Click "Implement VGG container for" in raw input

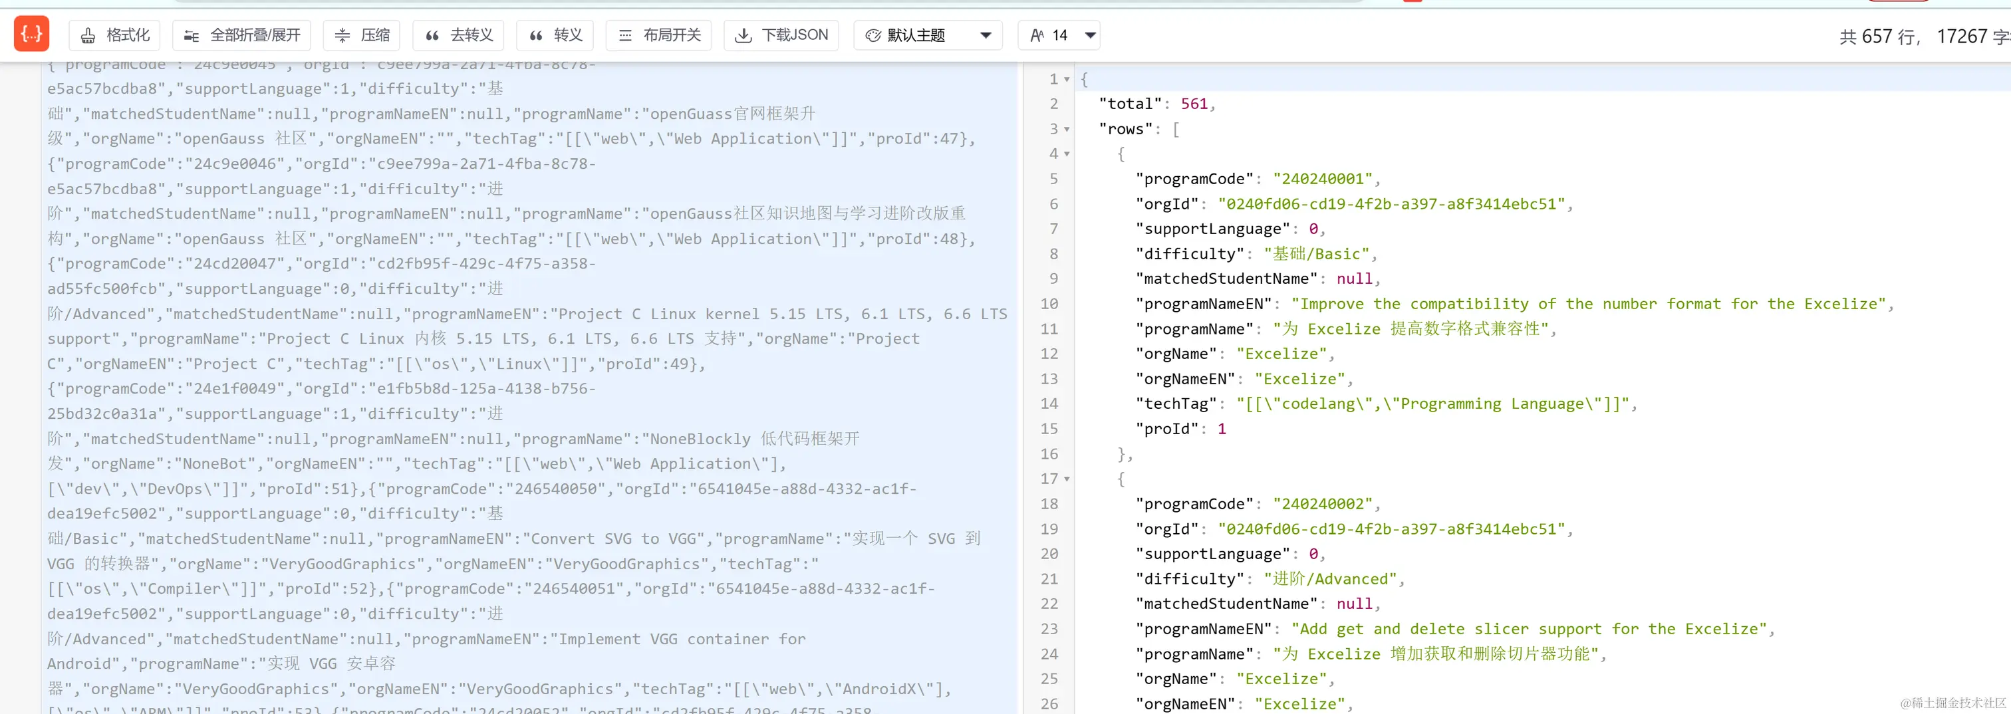point(682,639)
